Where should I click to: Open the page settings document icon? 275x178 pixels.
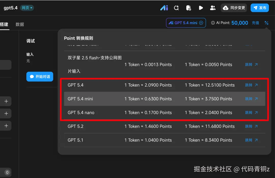tap(188, 8)
